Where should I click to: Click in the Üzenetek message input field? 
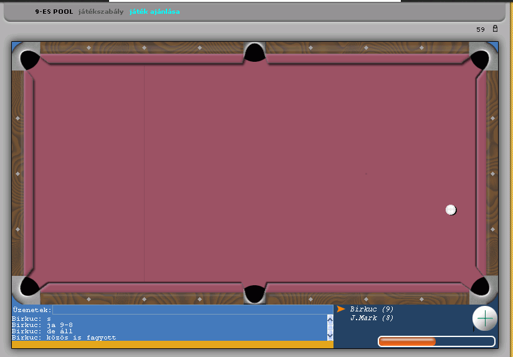click(x=192, y=310)
